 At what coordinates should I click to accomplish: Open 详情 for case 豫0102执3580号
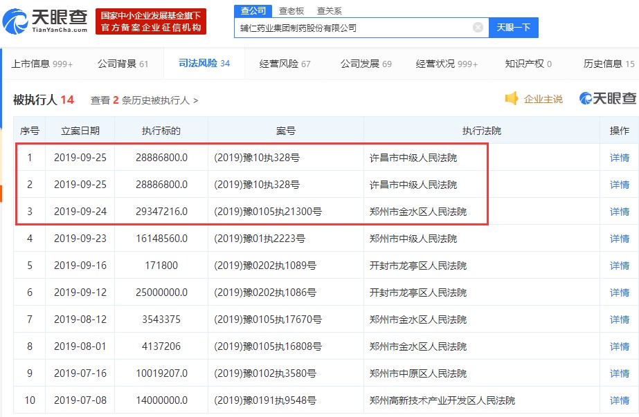pos(620,373)
